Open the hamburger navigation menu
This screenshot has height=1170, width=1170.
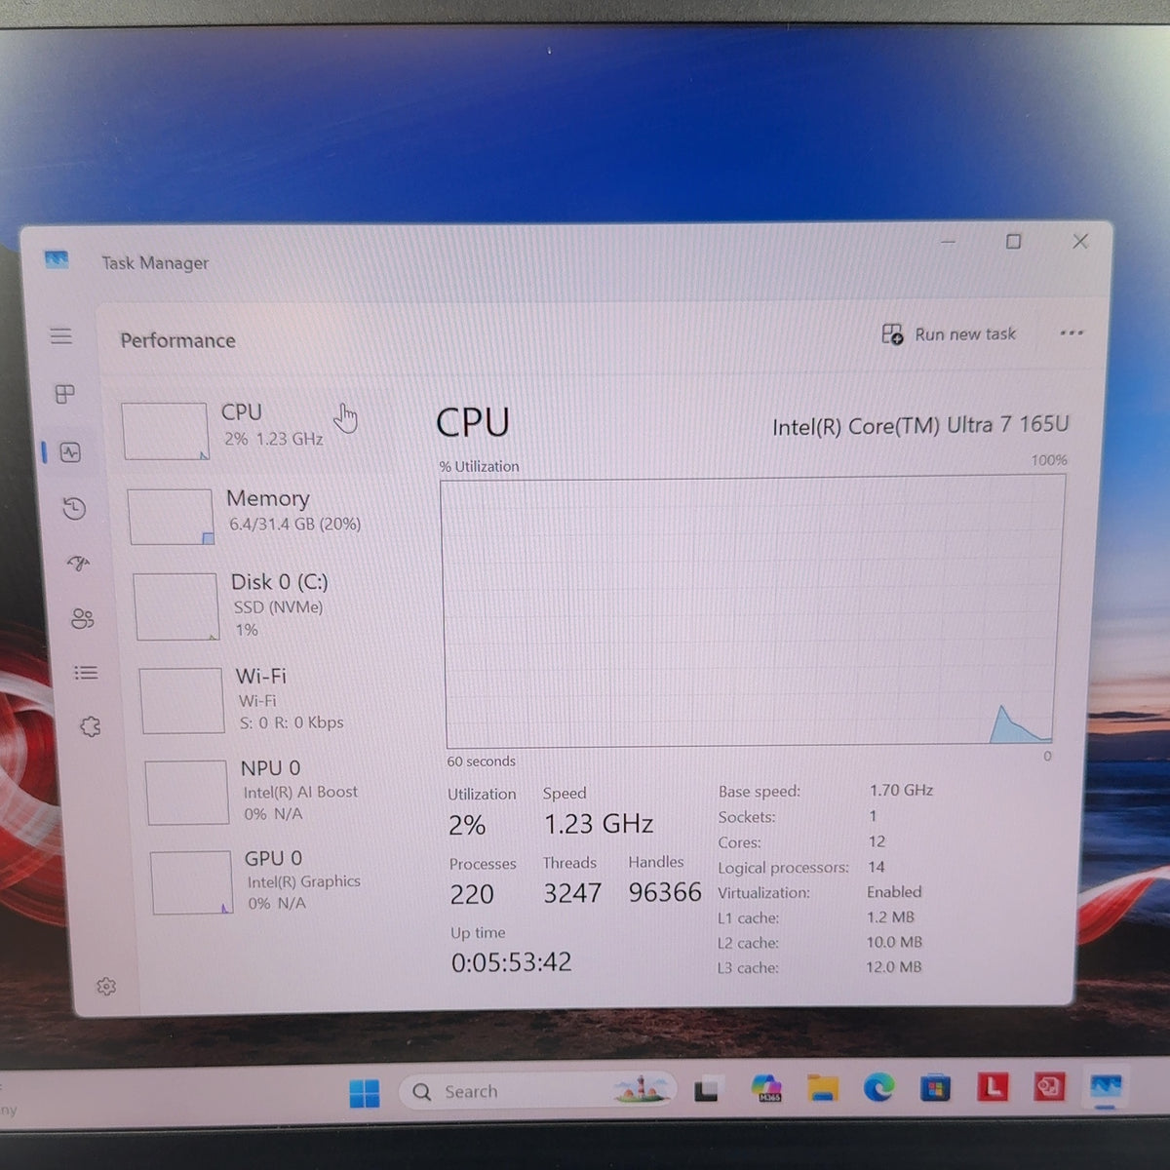60,336
